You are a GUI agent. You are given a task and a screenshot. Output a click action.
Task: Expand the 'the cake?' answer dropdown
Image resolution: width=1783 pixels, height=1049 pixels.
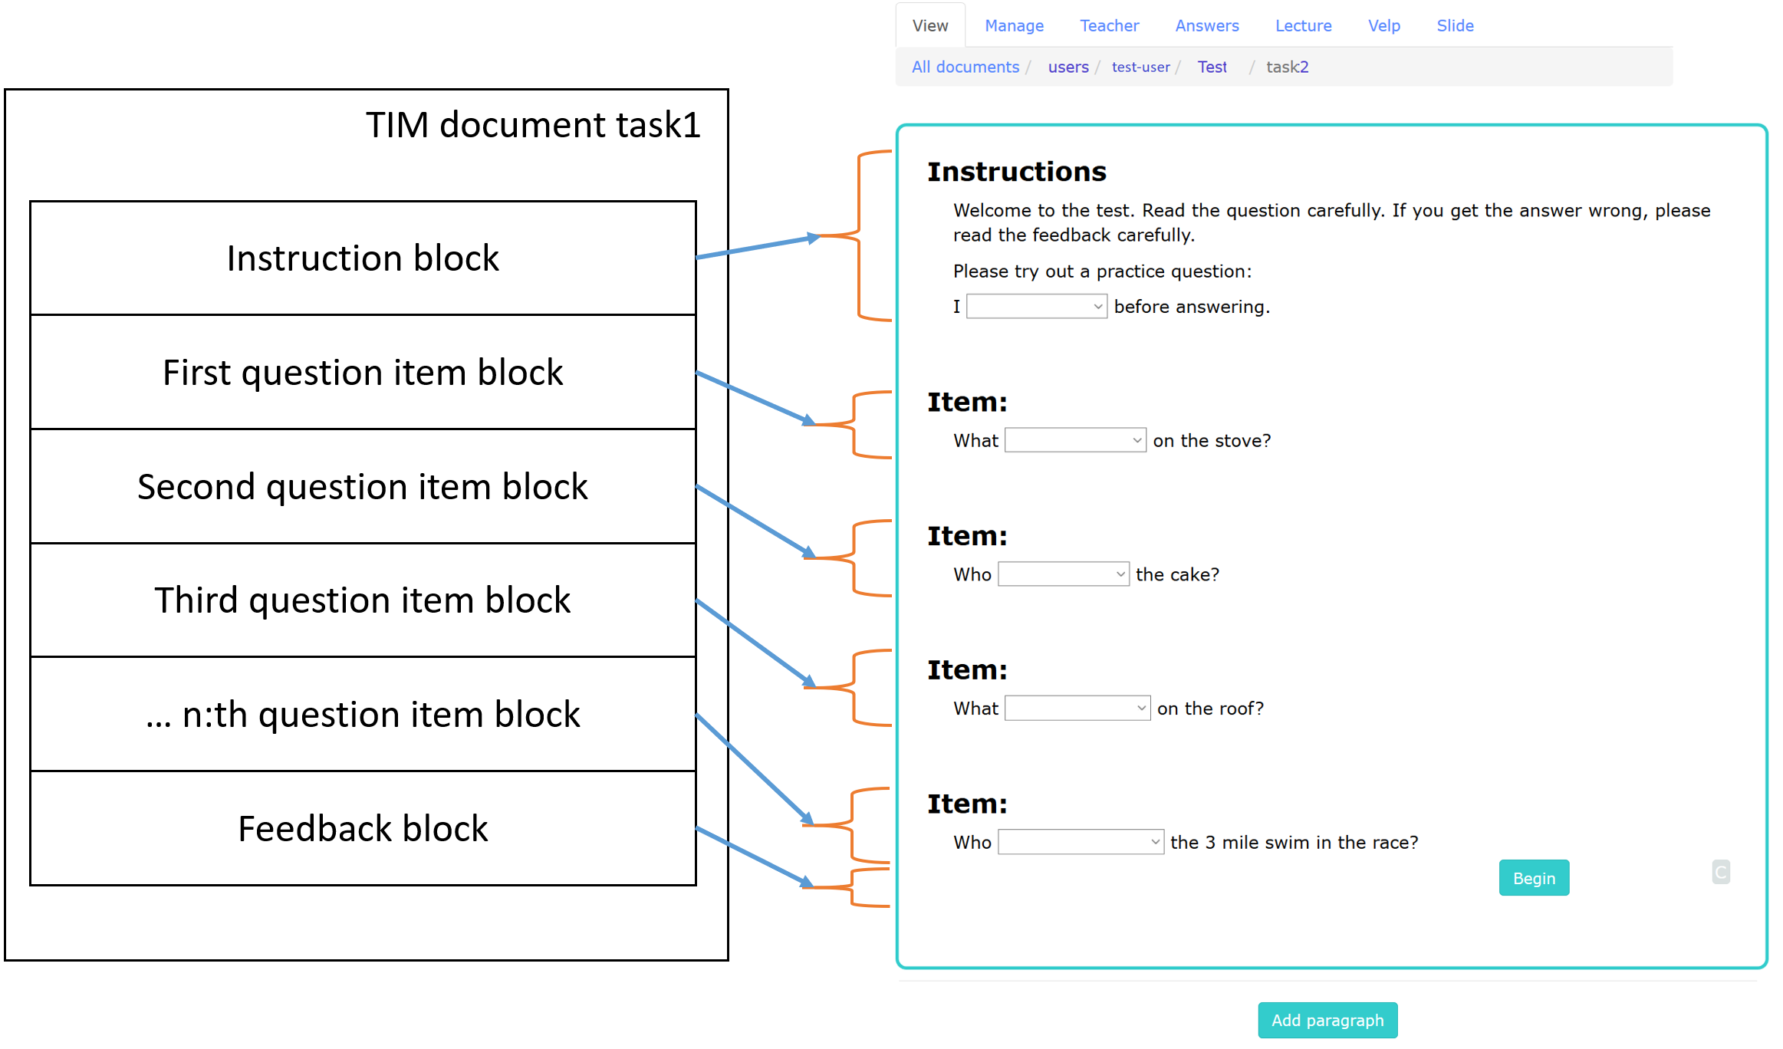[1063, 574]
